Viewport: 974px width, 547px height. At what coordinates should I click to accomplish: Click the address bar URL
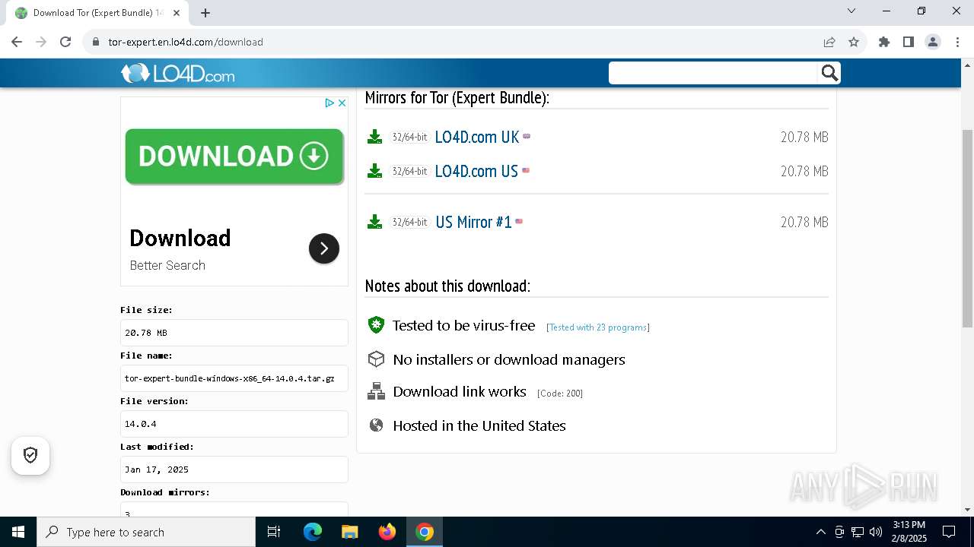coord(186,42)
